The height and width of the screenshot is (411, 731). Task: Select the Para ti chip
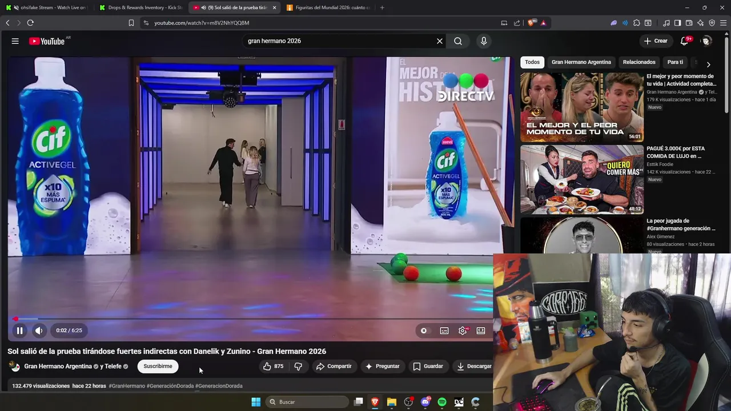675,62
